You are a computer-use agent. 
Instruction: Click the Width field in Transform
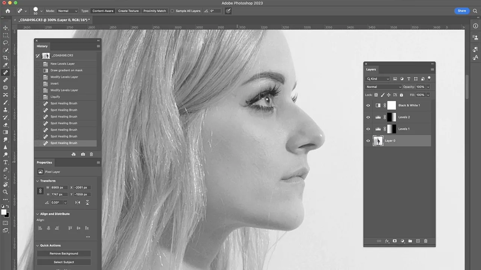(59, 187)
